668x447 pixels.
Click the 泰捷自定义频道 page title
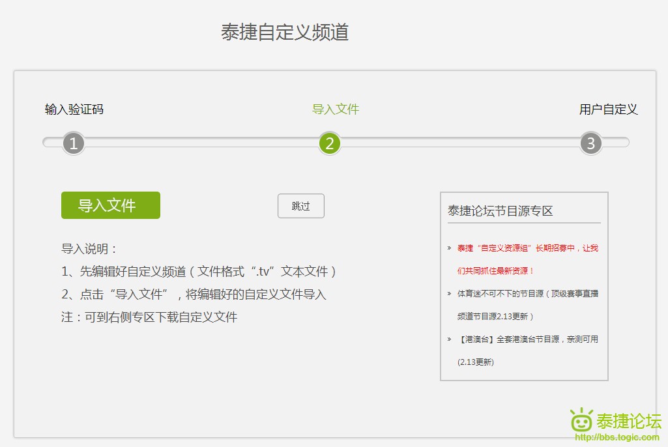tap(285, 33)
